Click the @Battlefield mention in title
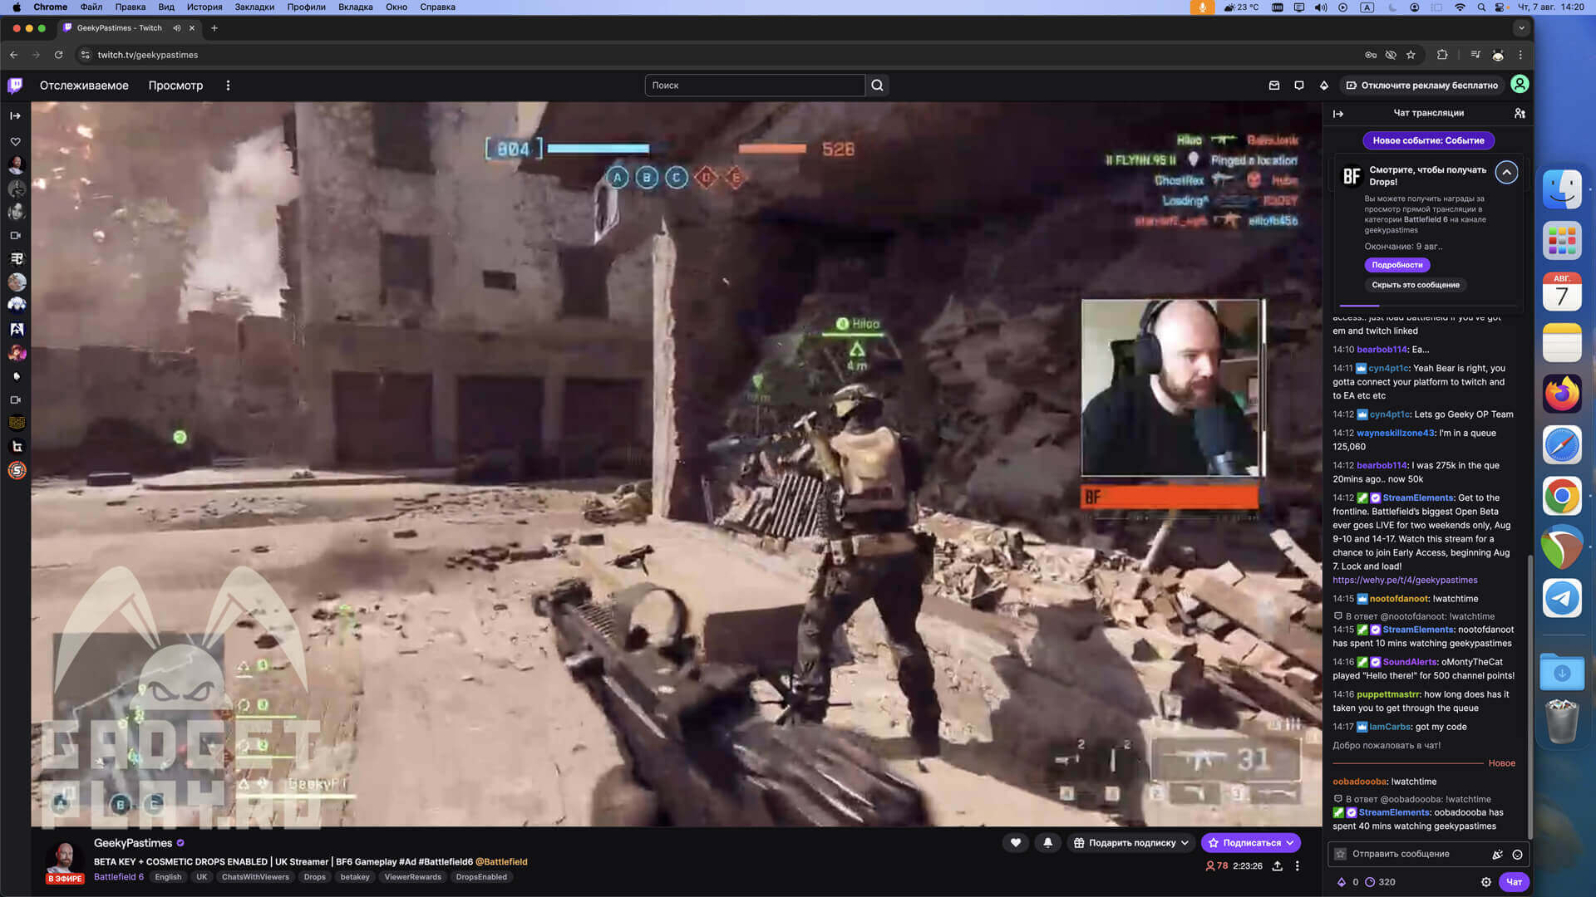1596x897 pixels. [501, 861]
